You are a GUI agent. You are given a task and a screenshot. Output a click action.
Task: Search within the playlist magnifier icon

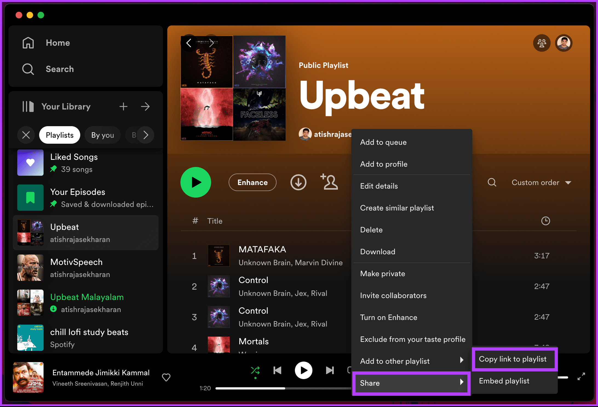492,182
